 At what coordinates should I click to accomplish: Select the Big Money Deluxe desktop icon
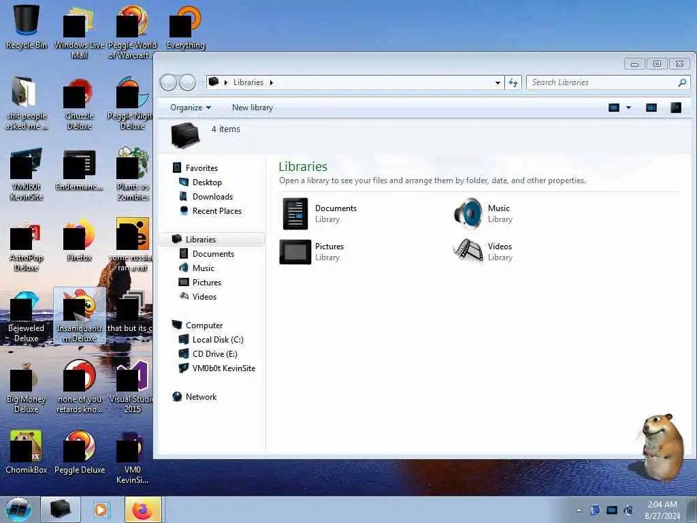pos(27,387)
